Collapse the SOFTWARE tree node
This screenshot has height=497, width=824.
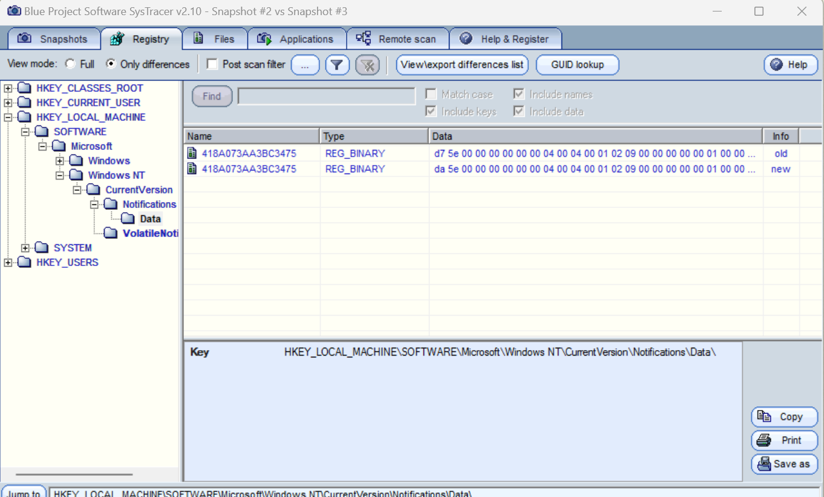(x=25, y=132)
